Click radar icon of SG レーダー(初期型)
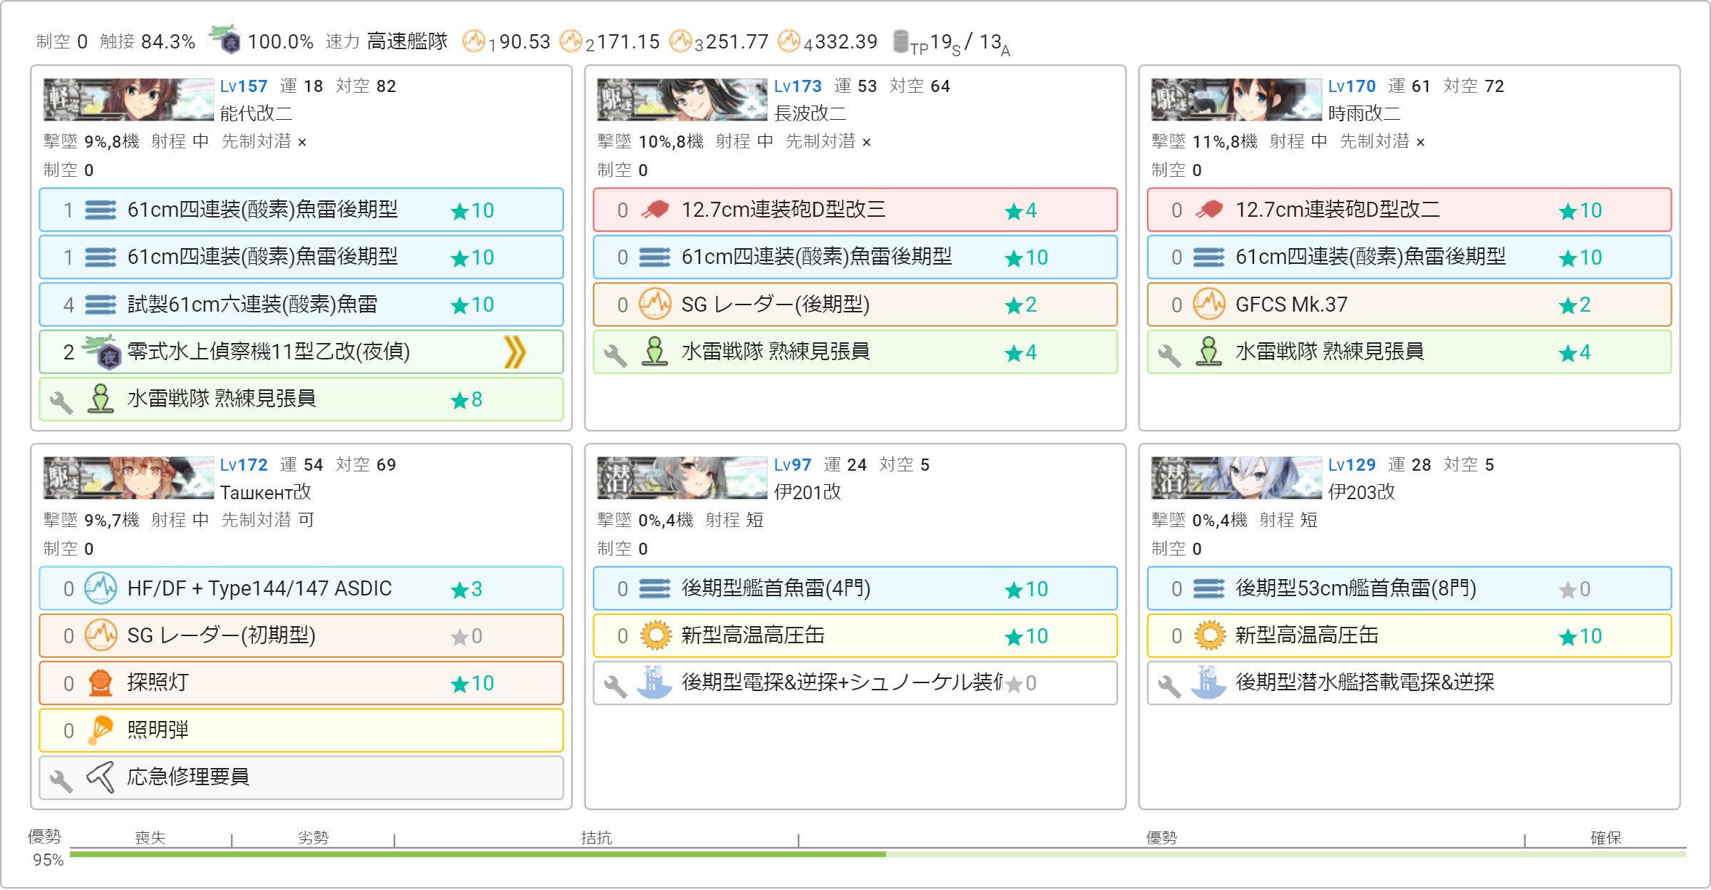 (x=101, y=635)
